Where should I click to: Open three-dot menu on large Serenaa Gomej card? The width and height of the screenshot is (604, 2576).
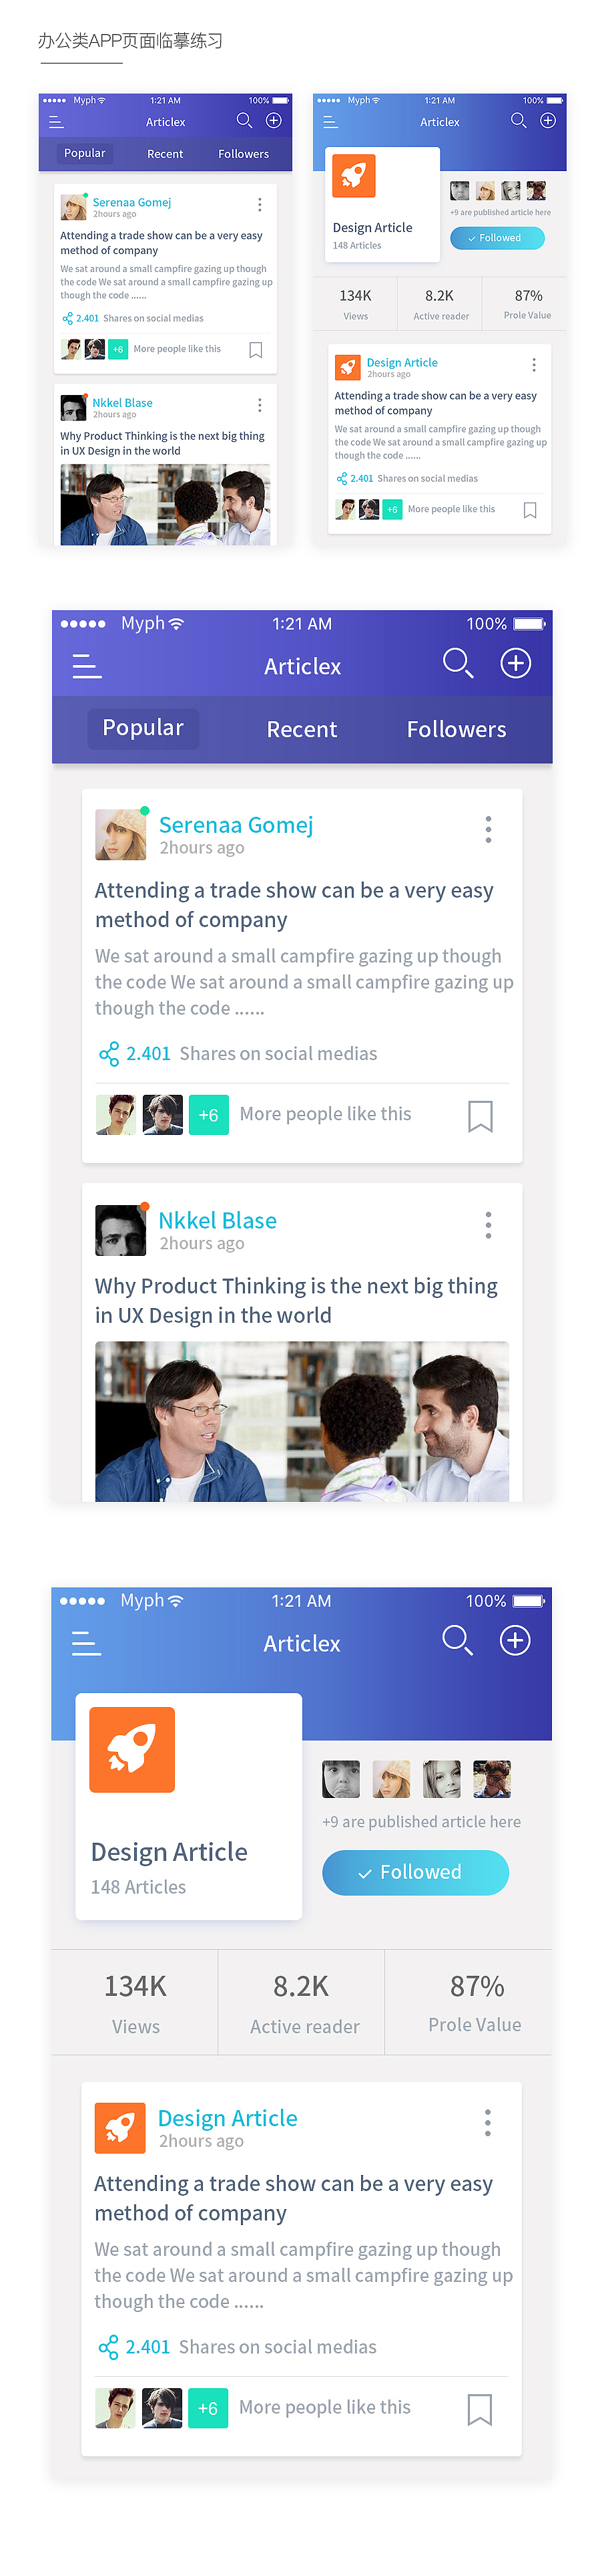tap(488, 829)
